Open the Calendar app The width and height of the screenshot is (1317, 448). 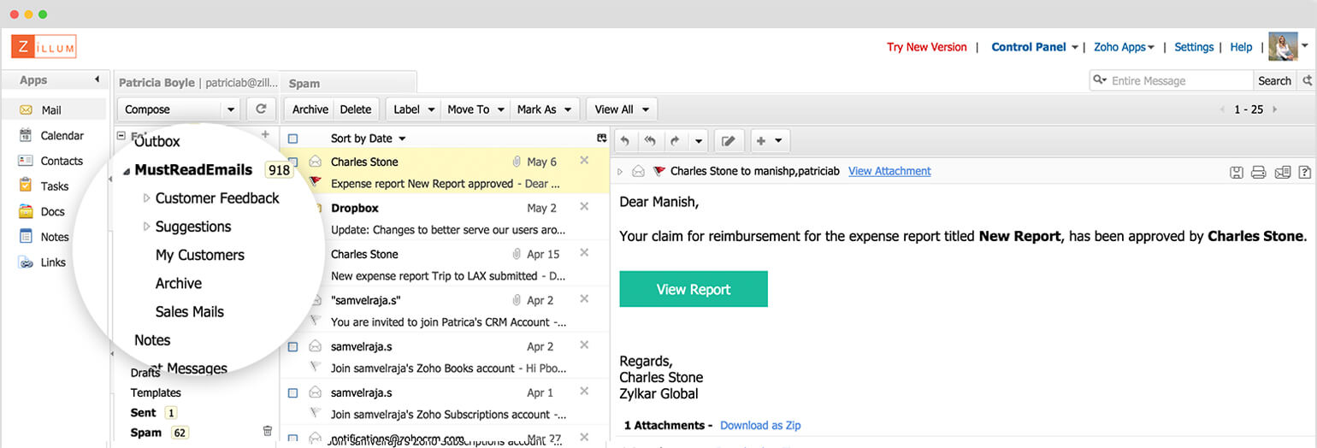point(51,135)
